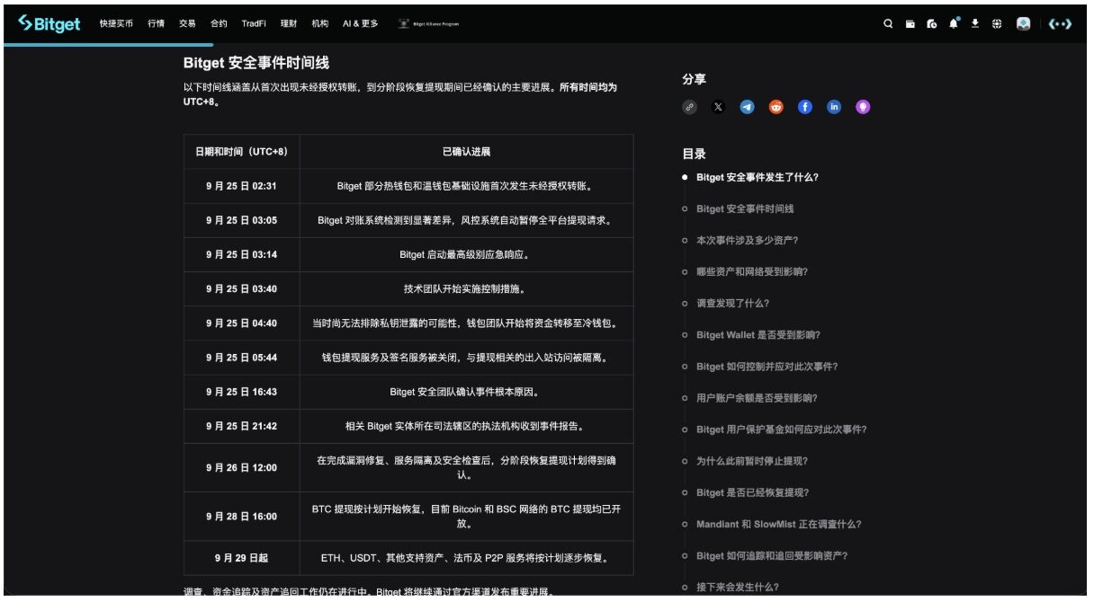Open the notifications bell icon

click(x=954, y=23)
